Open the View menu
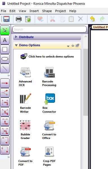The image size is (108, 169). (22, 11)
